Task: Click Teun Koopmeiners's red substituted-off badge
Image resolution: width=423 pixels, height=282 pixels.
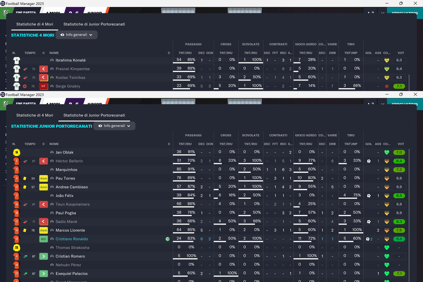Action: tap(43, 204)
